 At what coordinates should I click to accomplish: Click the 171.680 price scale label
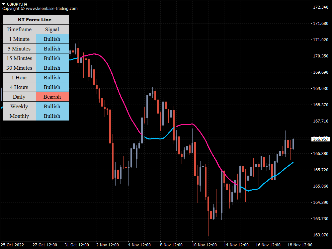pyautogui.click(x=321, y=24)
